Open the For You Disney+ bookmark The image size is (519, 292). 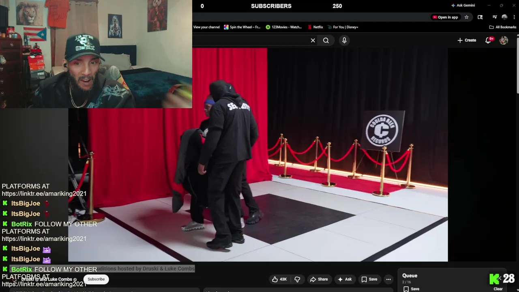343,27
